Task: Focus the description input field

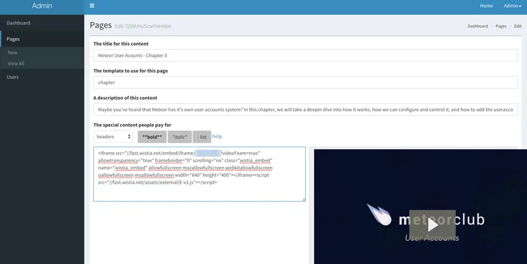Action: click(306, 109)
